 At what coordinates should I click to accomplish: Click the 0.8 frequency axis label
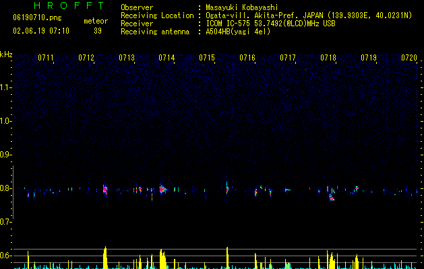(6, 188)
